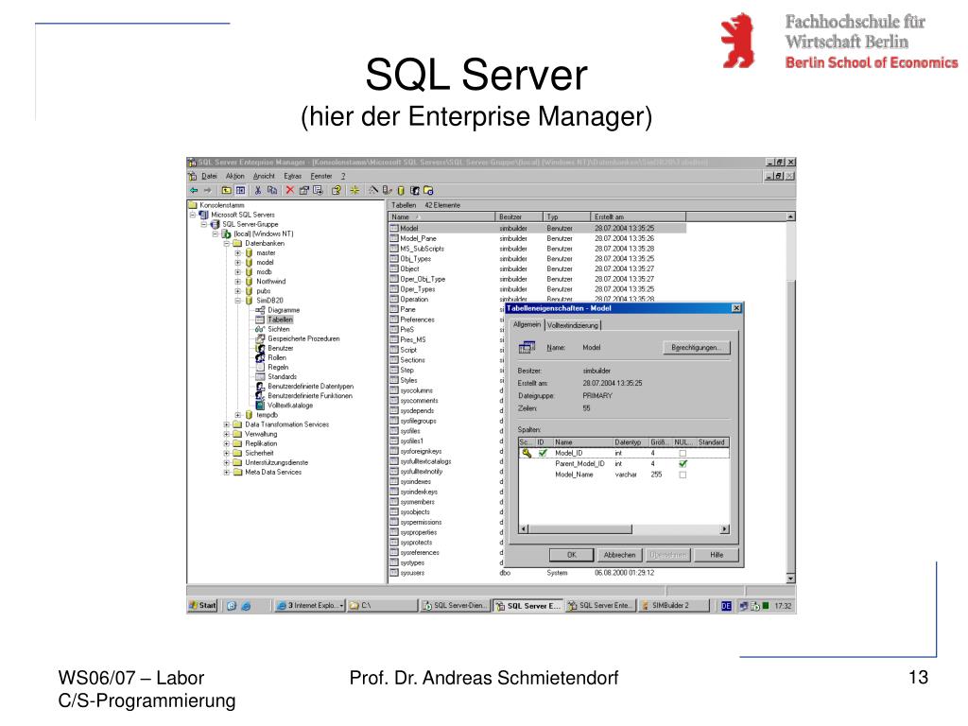Image resolution: width=968 pixels, height=726 pixels.
Task: Open the Fenster menu
Action: pyautogui.click(x=321, y=176)
